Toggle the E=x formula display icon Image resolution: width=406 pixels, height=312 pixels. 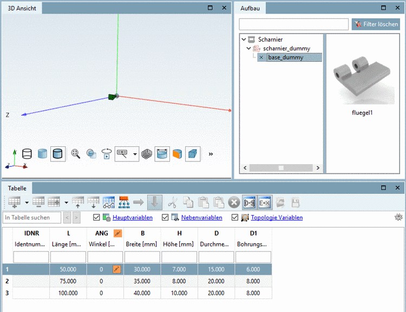(265, 202)
